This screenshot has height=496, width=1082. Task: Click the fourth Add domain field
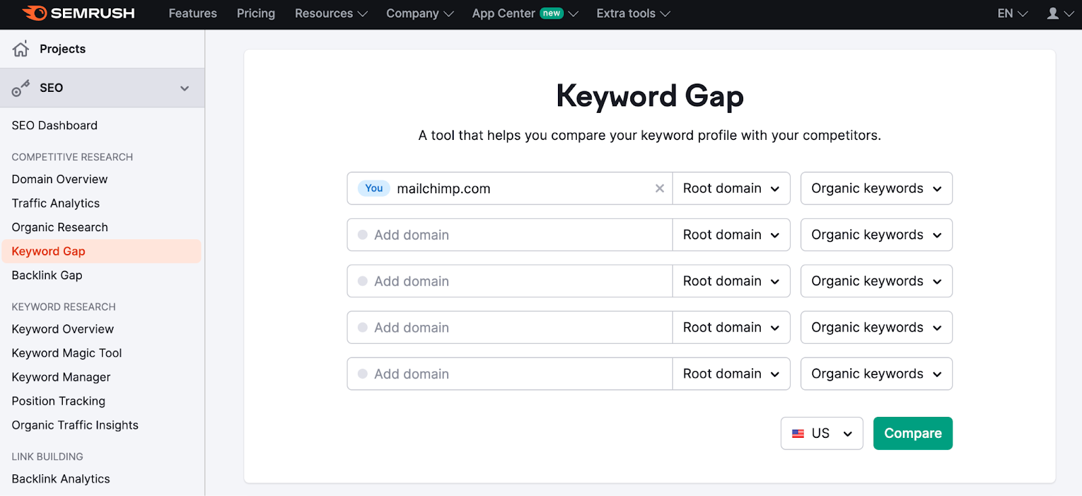pos(510,328)
